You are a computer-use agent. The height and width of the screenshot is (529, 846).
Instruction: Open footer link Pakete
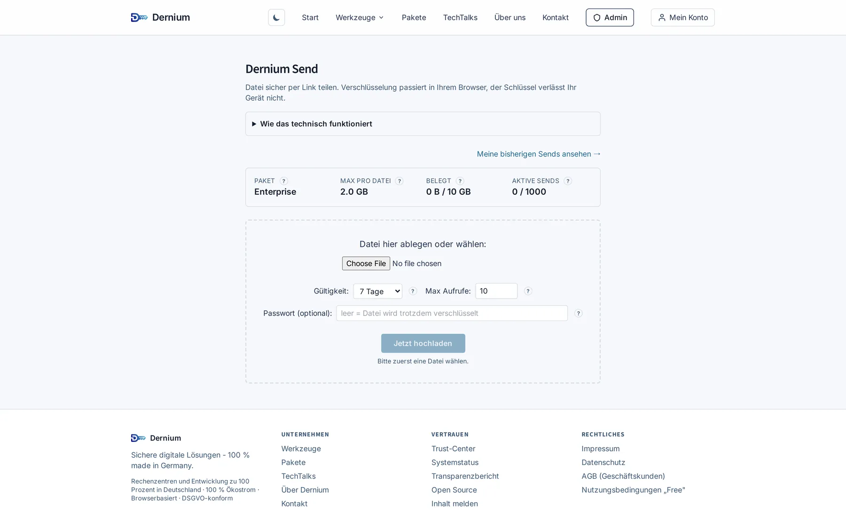(x=293, y=462)
